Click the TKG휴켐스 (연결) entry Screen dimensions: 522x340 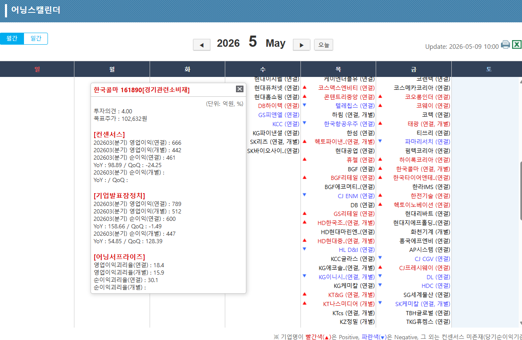coord(428,322)
